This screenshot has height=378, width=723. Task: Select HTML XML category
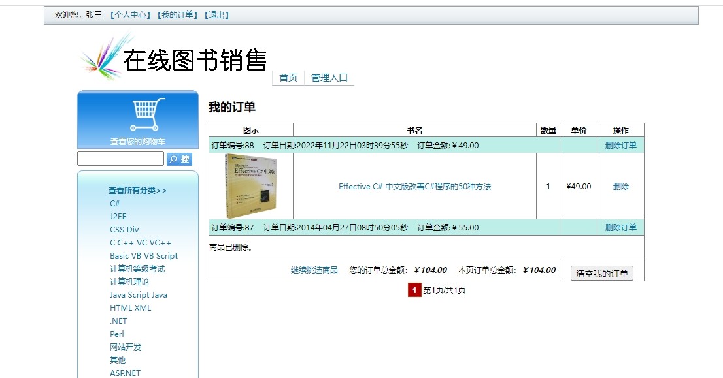[x=131, y=308]
